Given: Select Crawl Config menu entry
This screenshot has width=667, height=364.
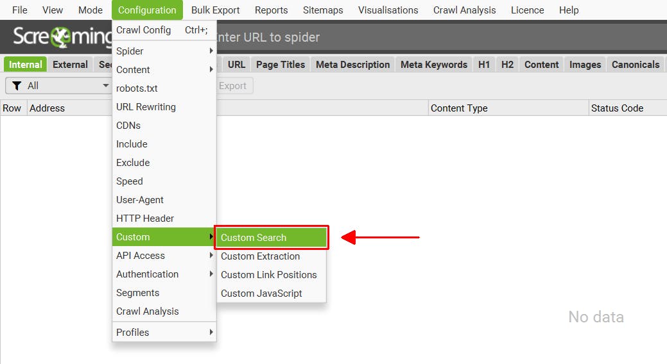Looking at the screenshot, I should pos(164,30).
